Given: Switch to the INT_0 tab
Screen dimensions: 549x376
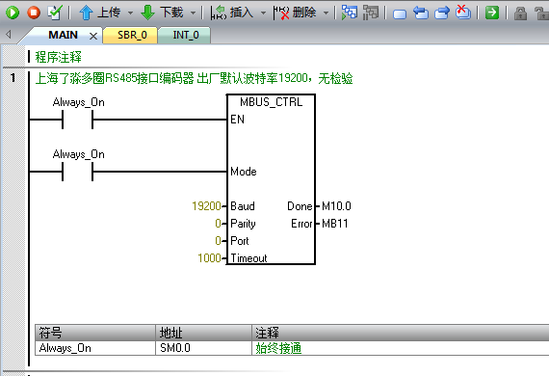Looking at the screenshot, I should (186, 35).
